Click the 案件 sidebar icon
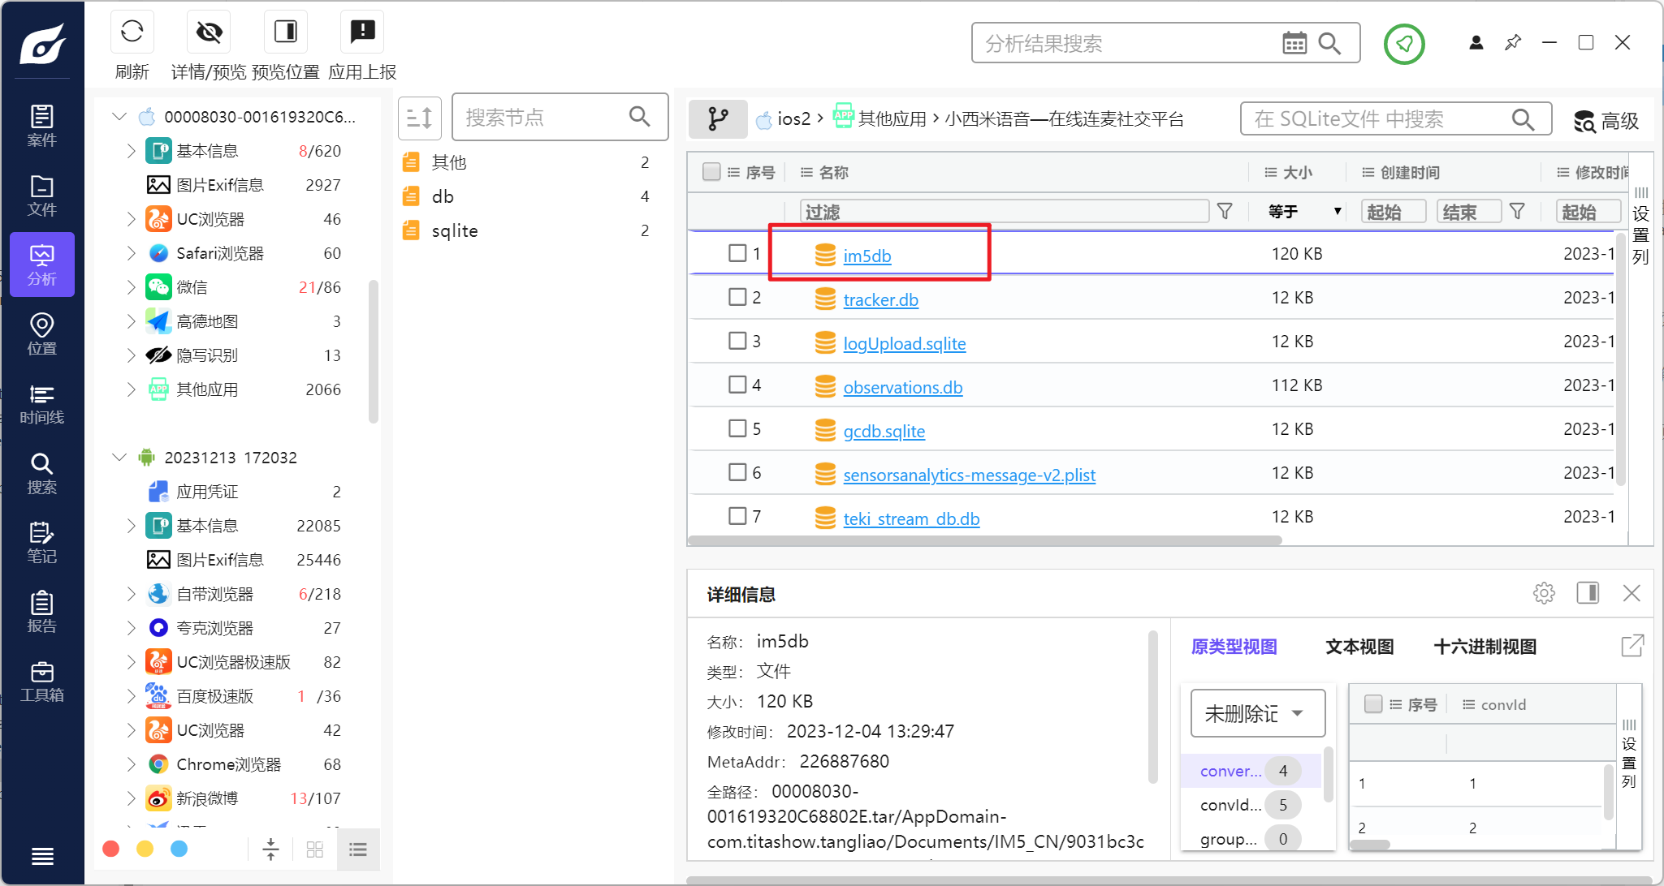 [41, 125]
